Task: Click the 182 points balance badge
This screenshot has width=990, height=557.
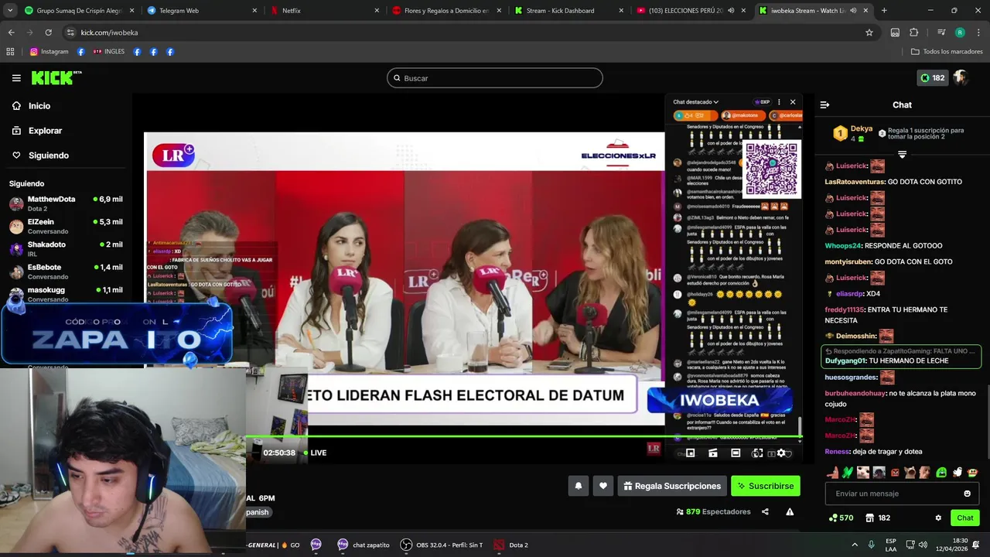Action: (x=932, y=78)
